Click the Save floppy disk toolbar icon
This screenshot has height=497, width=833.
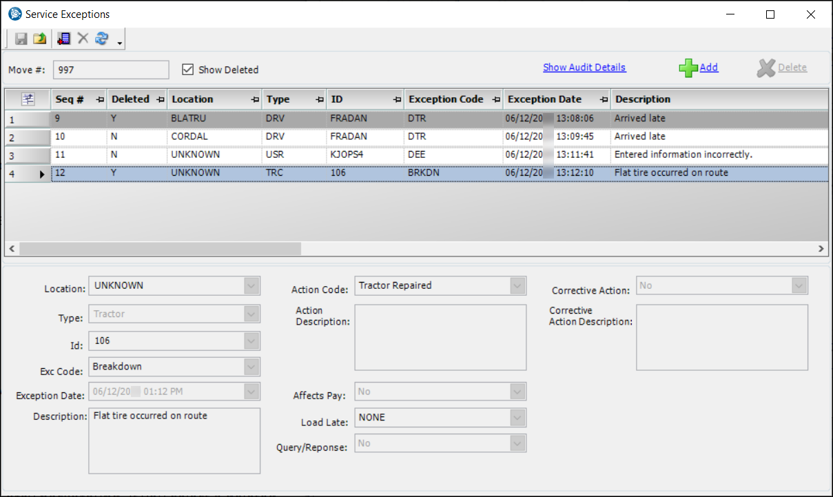(21, 39)
